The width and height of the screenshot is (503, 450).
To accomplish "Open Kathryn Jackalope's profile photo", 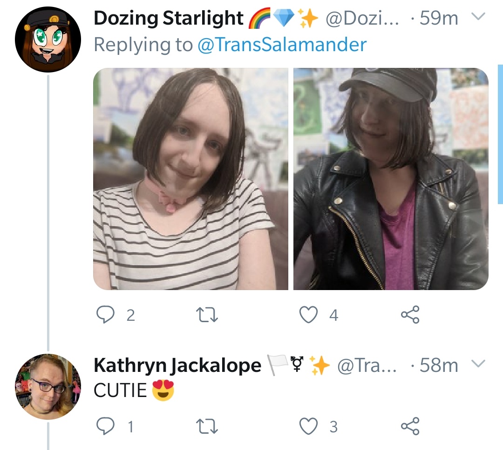I will coord(48,387).
